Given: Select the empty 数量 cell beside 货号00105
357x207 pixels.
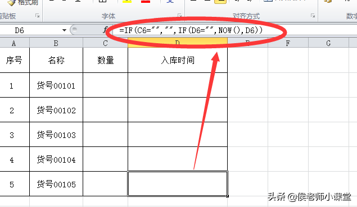Looking at the screenshot, I should point(106,184).
